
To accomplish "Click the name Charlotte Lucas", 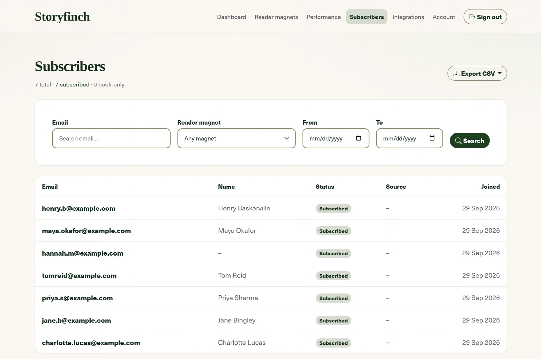I will (x=242, y=342).
